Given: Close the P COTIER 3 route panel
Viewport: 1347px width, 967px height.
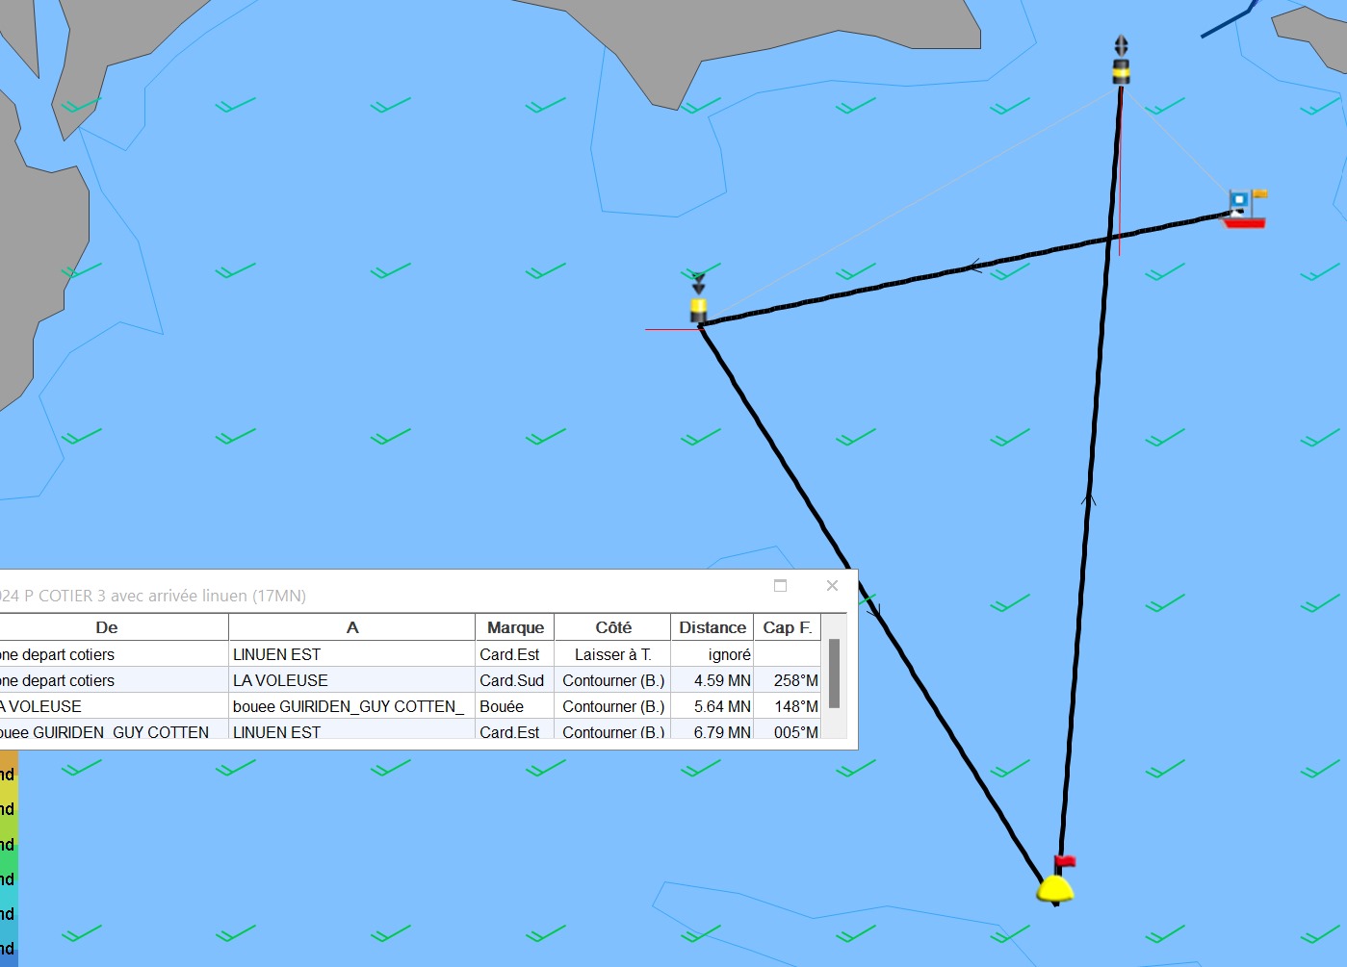Looking at the screenshot, I should click(x=832, y=586).
